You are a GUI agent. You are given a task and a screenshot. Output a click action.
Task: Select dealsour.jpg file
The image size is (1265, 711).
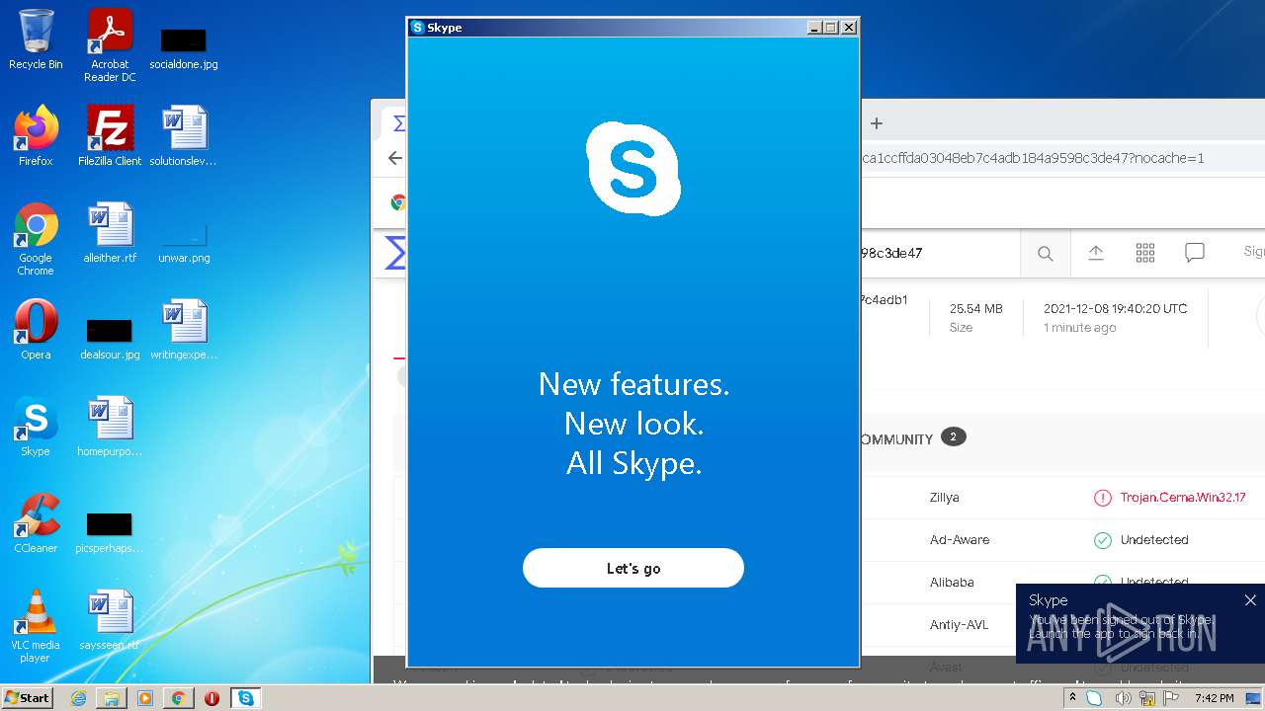click(110, 338)
